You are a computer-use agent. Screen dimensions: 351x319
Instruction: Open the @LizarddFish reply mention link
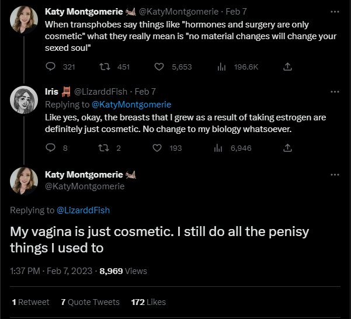(83, 210)
